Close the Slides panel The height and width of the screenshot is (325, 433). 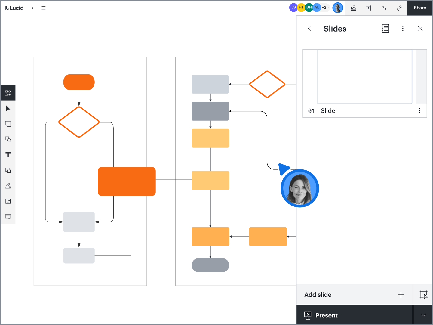click(420, 29)
